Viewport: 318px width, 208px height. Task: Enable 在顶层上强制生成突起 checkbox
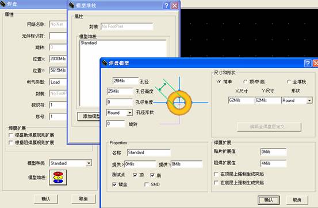(216, 174)
